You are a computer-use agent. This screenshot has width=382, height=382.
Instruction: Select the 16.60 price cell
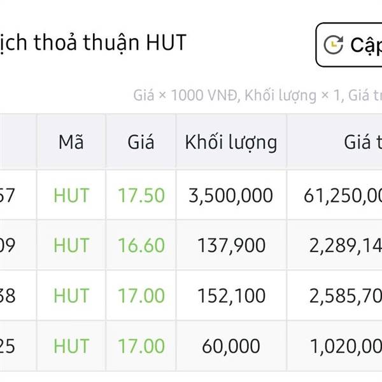click(x=141, y=245)
